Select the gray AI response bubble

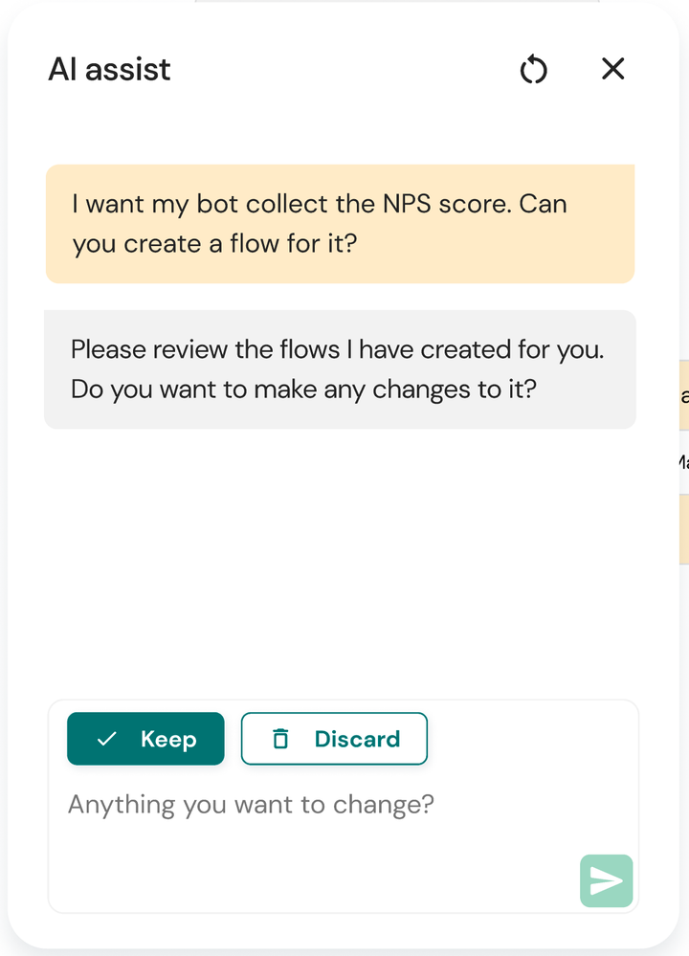[341, 369]
